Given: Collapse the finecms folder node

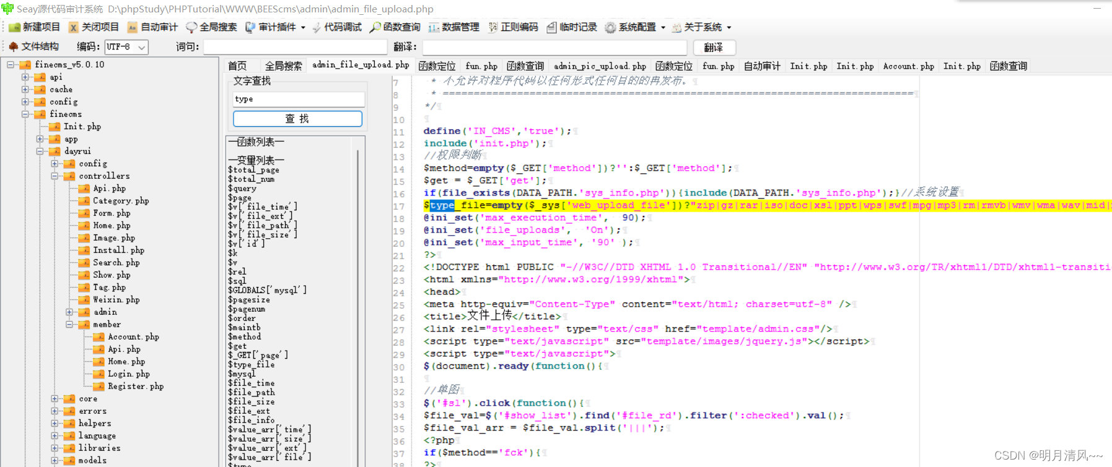Looking at the screenshot, I should [25, 114].
